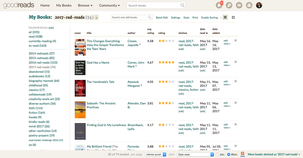Open the Community dropdown menu

pos(109,5)
